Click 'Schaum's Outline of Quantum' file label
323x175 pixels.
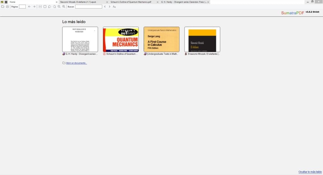(122, 54)
